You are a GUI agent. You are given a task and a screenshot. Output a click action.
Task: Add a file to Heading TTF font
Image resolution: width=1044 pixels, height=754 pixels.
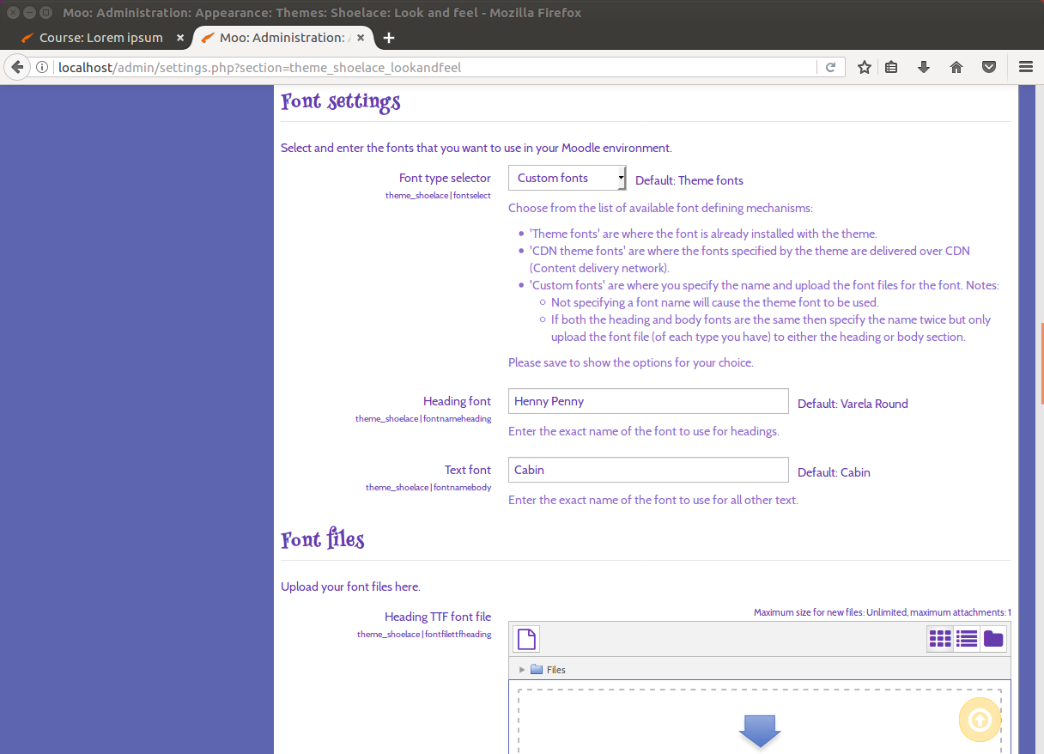(526, 639)
